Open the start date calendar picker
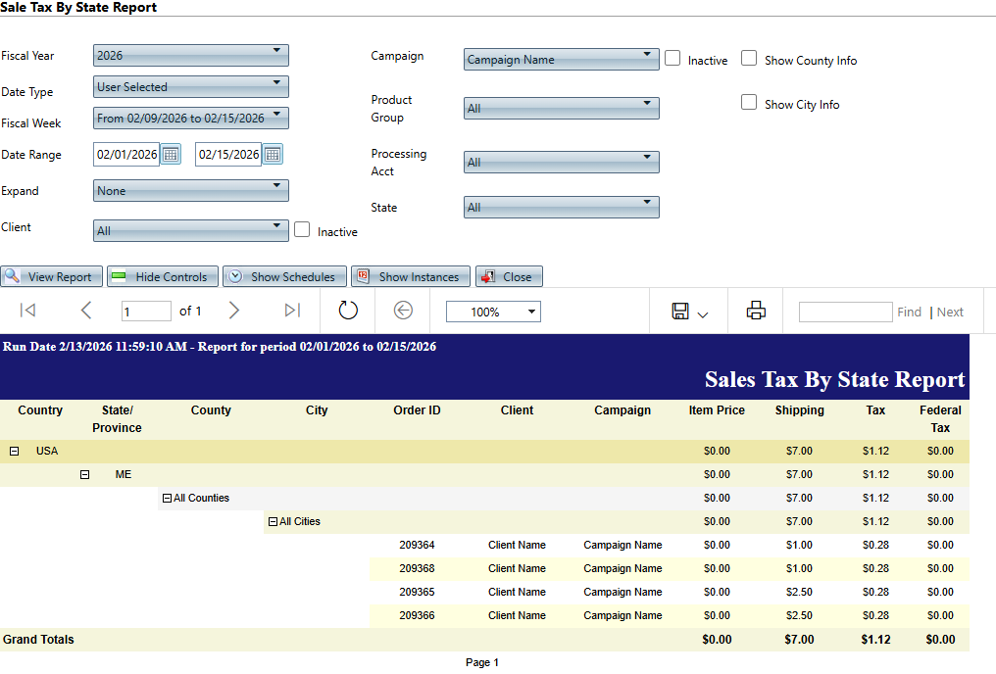 171,154
